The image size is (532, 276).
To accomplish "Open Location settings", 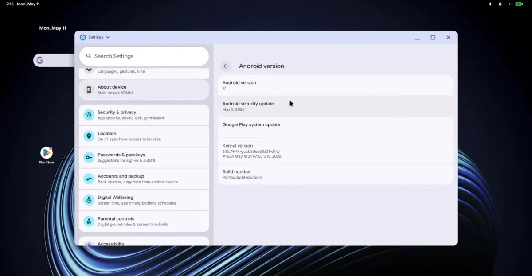I will [x=144, y=136].
